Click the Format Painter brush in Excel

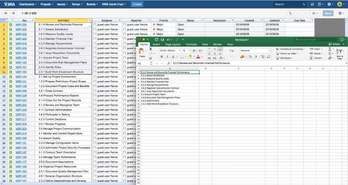150,58
